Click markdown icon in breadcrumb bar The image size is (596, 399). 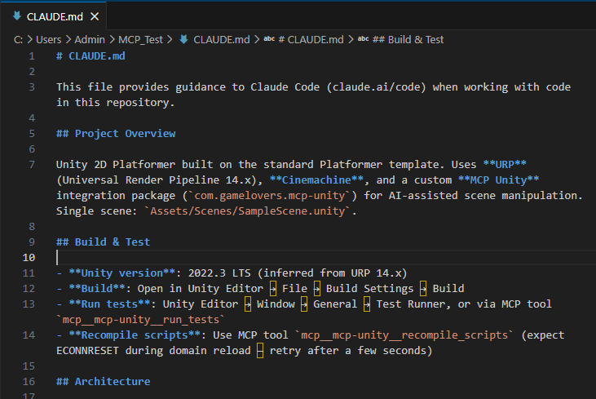pos(184,39)
